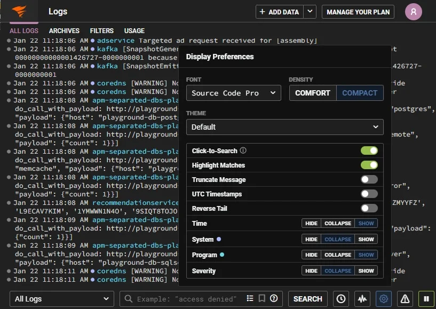This screenshot has height=309, width=436.
Task: Click the alerts warning triangle icon
Action: 405,299
